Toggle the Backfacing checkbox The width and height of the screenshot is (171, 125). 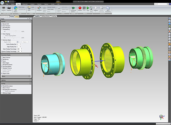coord(2,59)
